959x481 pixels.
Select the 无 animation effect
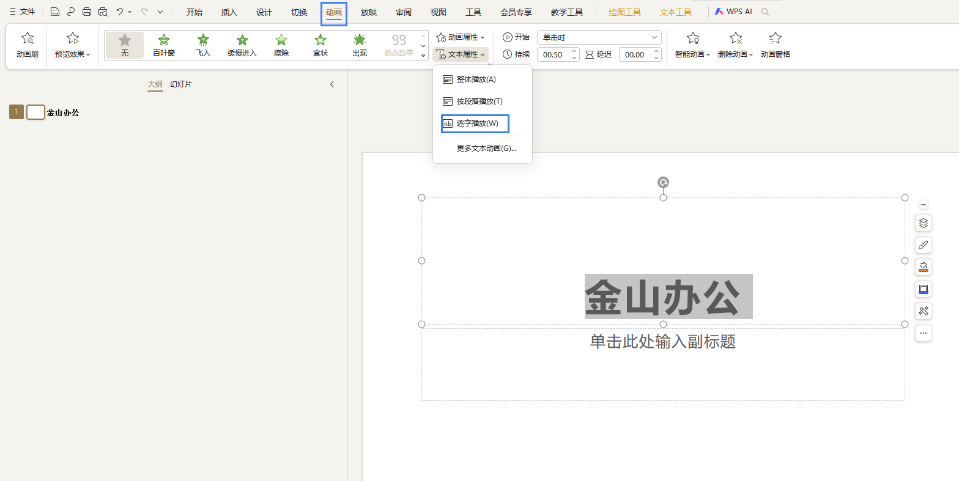tap(125, 46)
